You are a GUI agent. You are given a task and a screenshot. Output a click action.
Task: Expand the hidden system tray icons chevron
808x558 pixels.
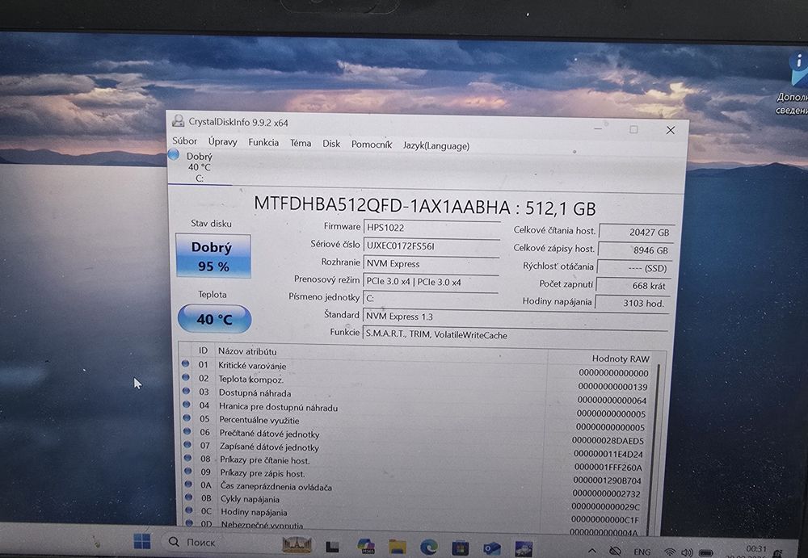point(592,551)
